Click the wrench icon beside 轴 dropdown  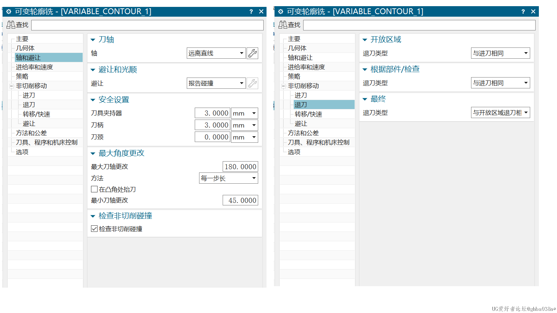[252, 53]
